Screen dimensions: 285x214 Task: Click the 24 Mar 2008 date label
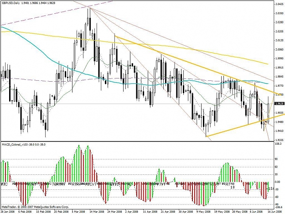[114, 212]
